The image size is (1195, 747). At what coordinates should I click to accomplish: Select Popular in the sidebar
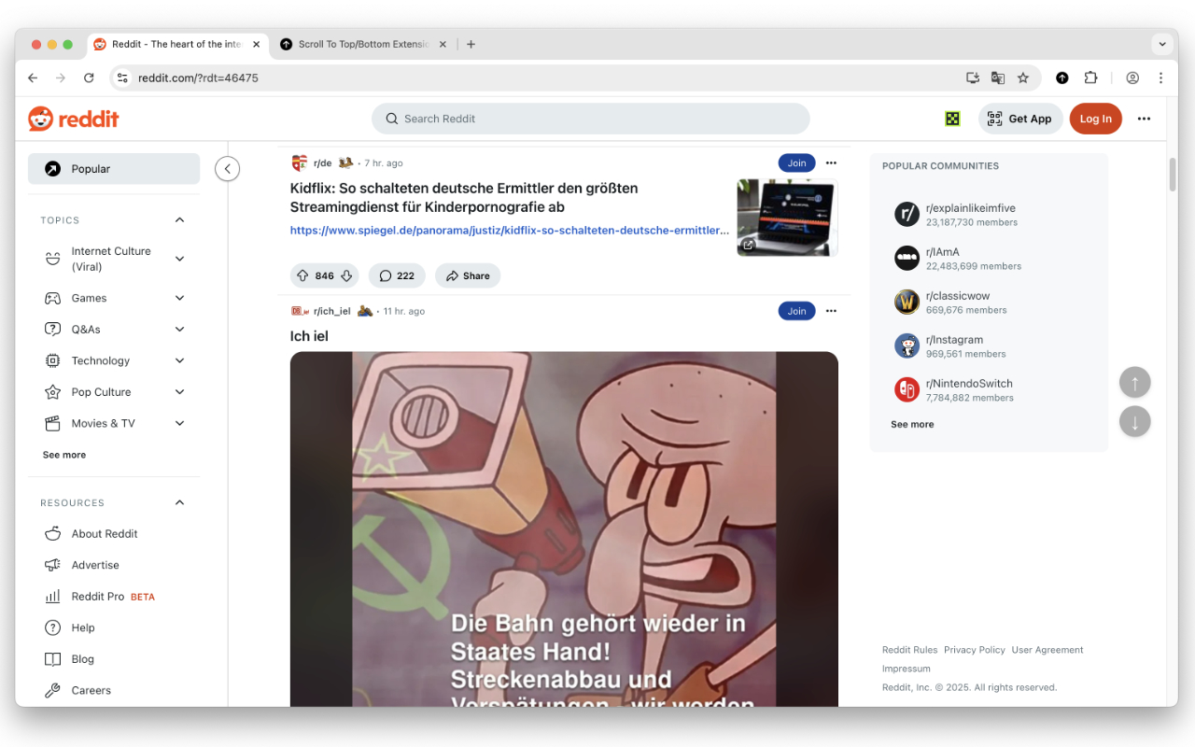[x=114, y=169]
